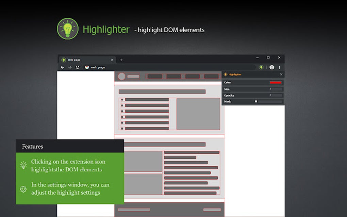Click the gear icon beside the settings feature text

click(23, 189)
